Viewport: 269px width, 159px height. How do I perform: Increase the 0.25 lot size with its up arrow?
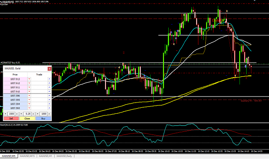[x=33, y=114]
